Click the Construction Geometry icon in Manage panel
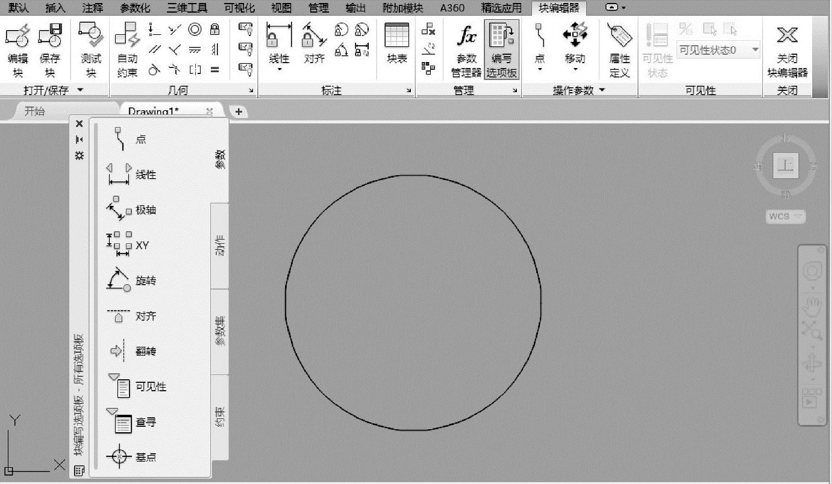 click(428, 49)
